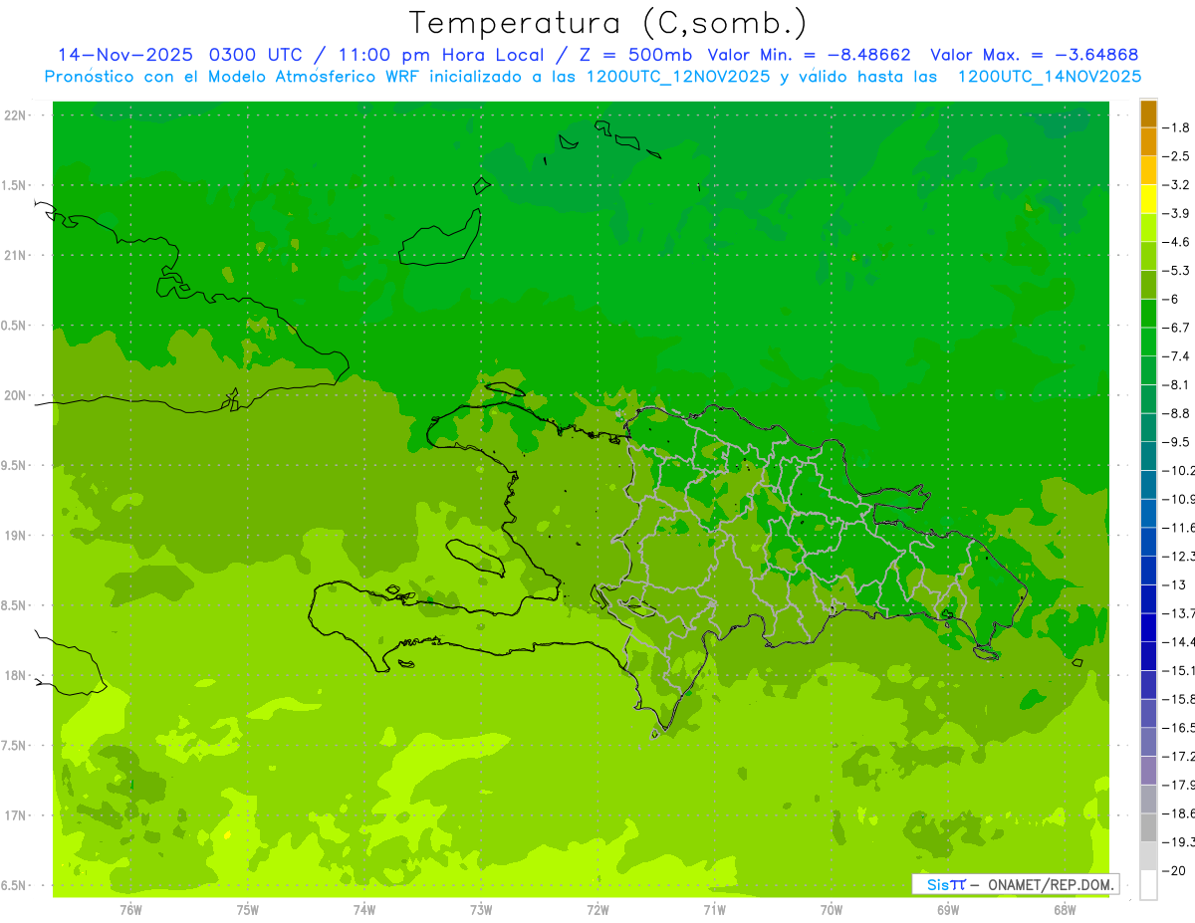Click the legend value "-3.9"
This screenshot has width=1195, height=923.
(1177, 213)
